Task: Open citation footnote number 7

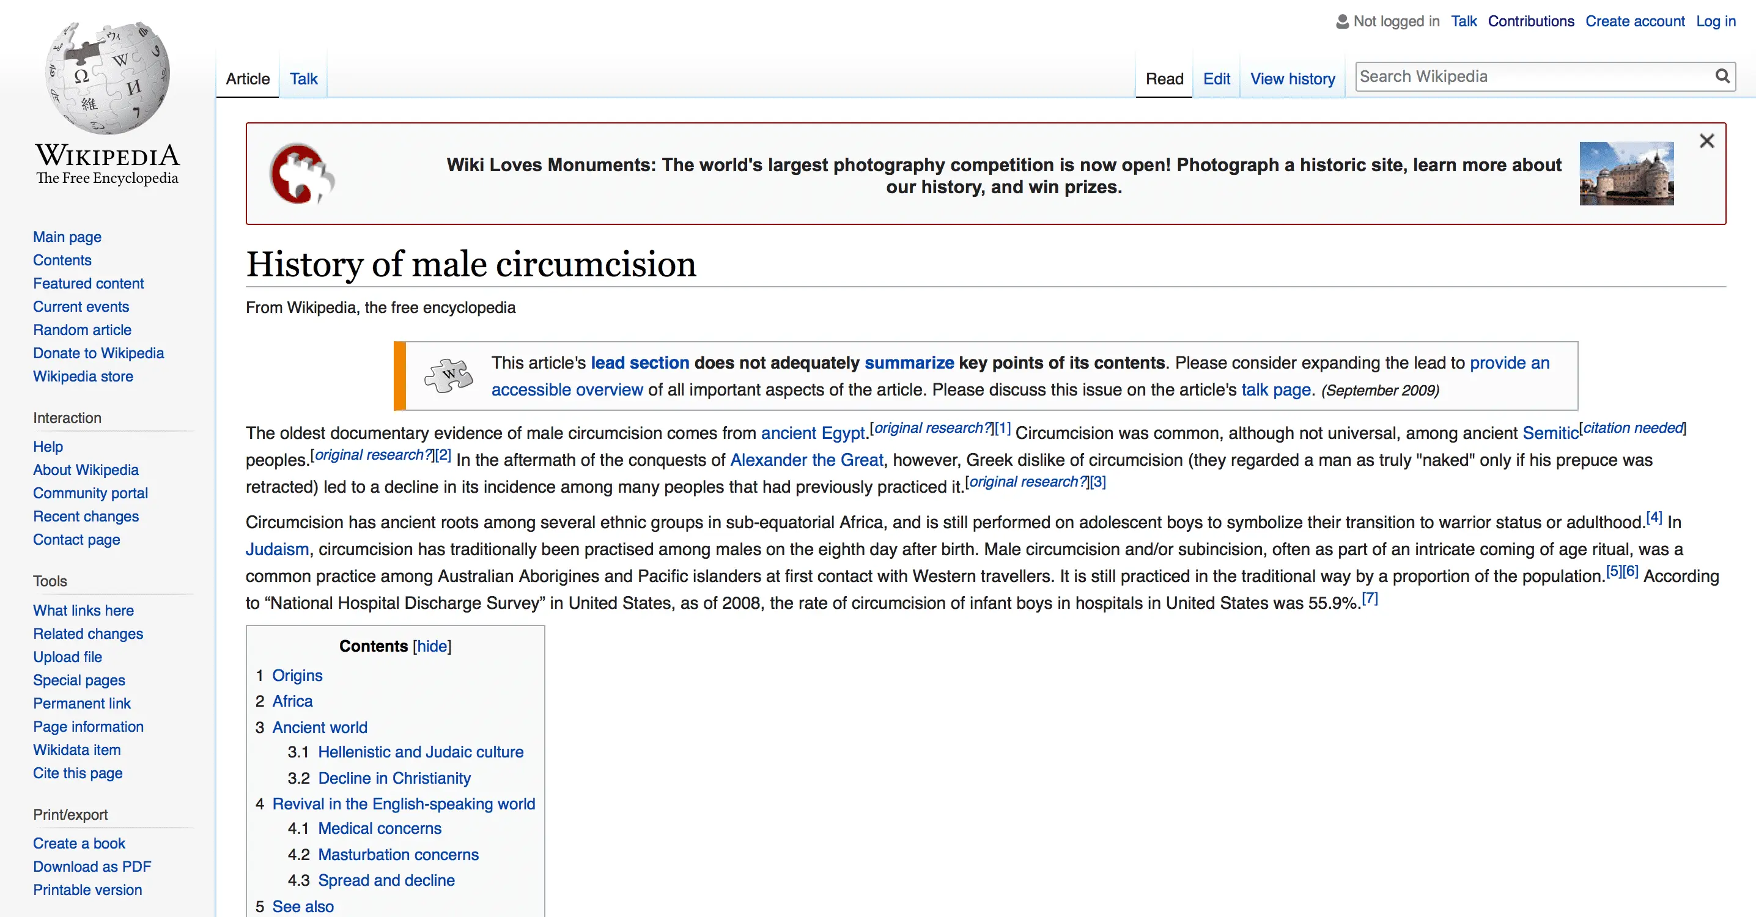Action: [1370, 598]
